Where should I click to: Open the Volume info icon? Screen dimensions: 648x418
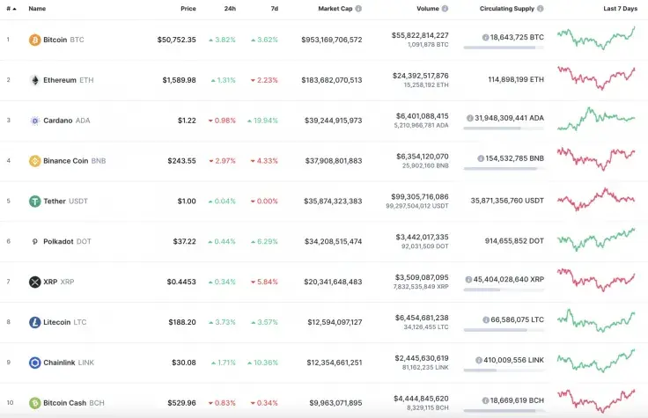[445, 8]
